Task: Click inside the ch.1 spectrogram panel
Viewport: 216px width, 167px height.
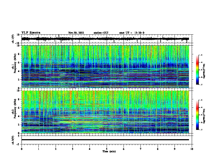Action: click(x=105, y=67)
